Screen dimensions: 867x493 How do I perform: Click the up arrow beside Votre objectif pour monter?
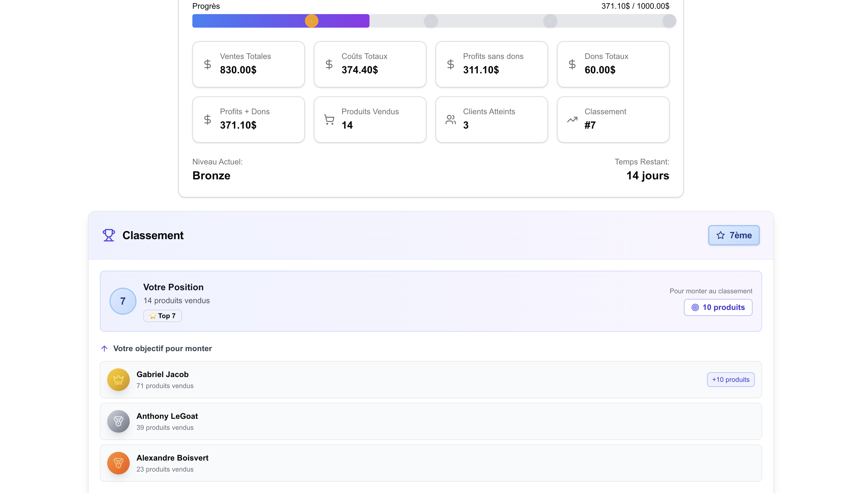(x=104, y=348)
